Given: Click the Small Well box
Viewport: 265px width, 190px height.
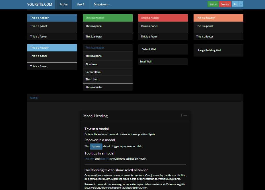Looking at the screenshot, I should tap(163, 62).
